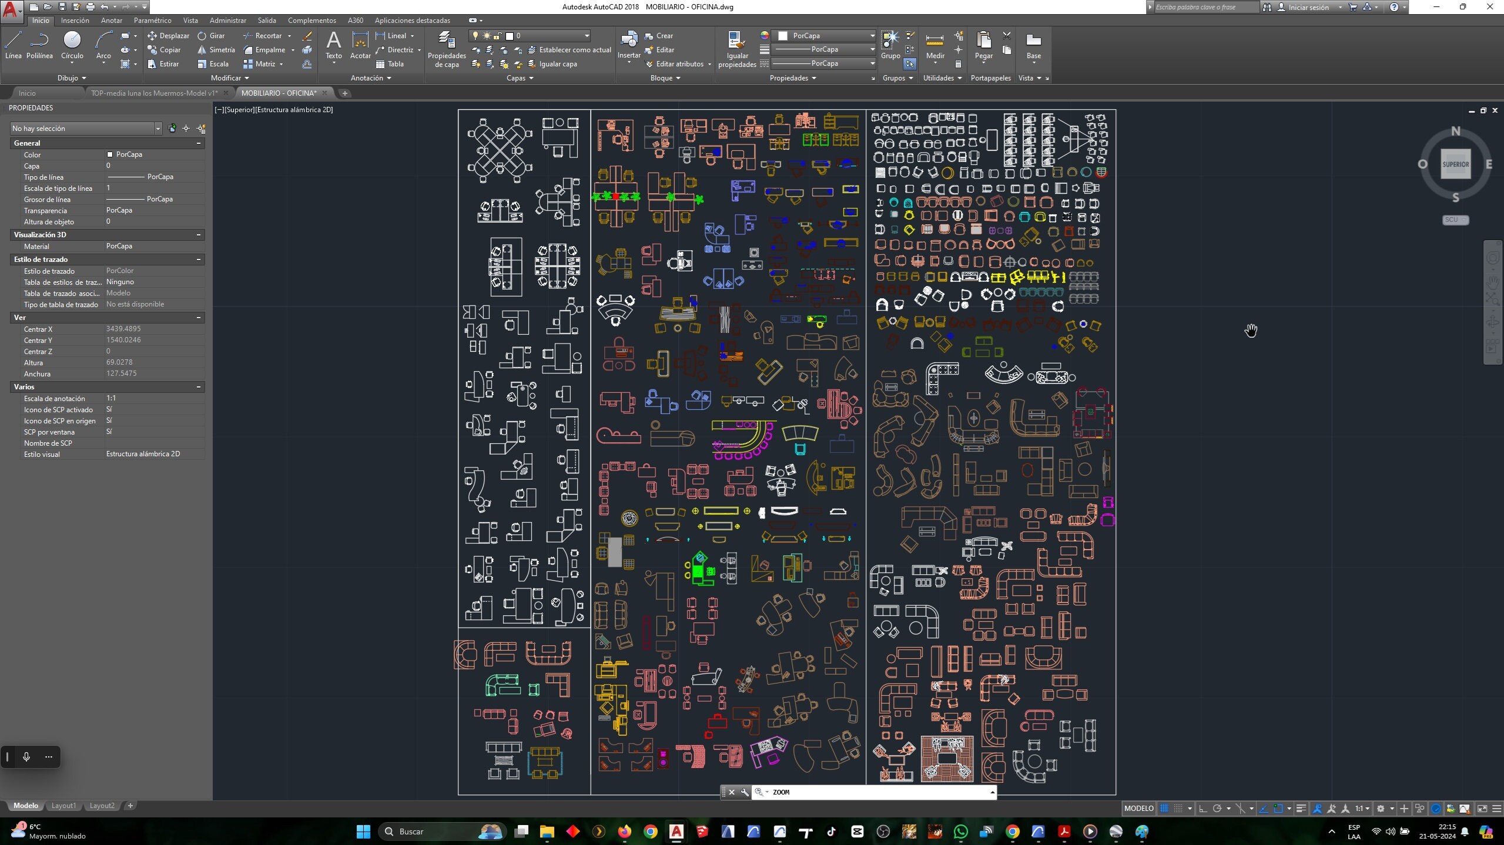The image size is (1504, 845).
Task: Open the layer selection dropdown showing 0
Action: click(586, 36)
